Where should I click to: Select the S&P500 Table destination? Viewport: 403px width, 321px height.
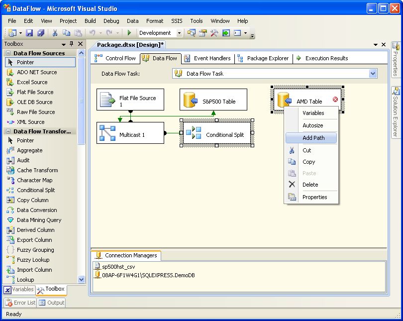point(213,100)
